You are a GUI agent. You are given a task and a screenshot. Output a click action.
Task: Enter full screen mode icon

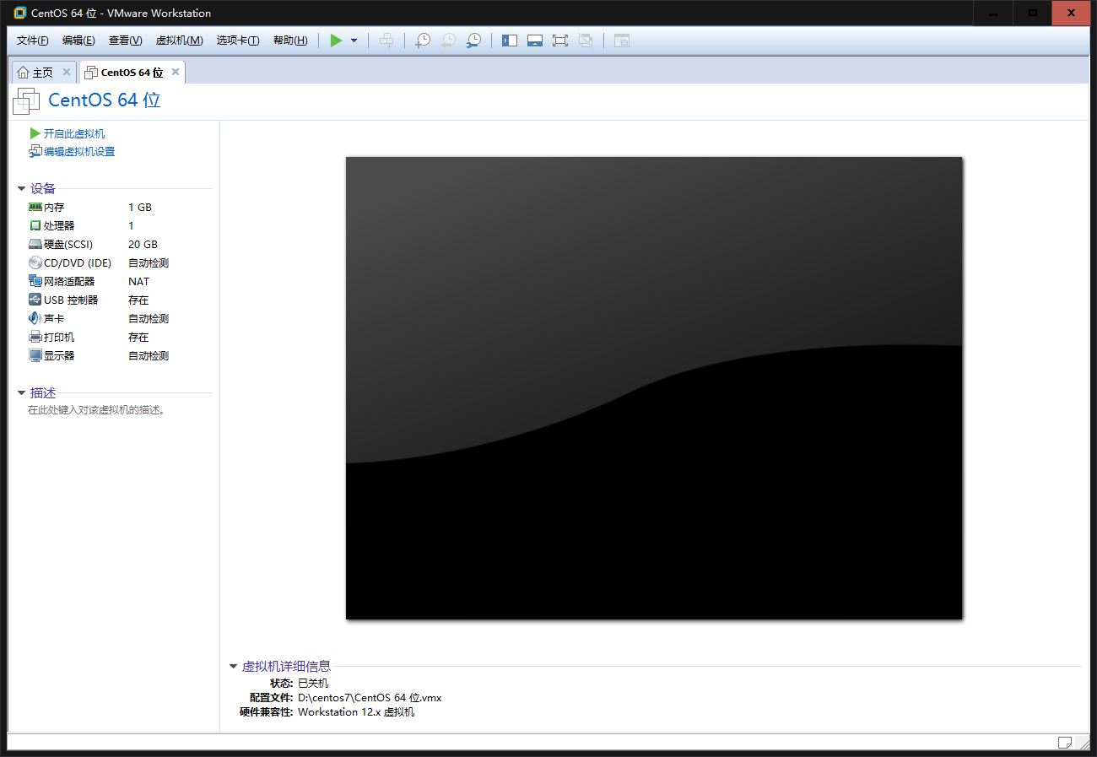560,41
